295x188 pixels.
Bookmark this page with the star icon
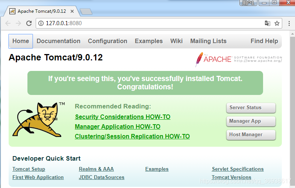pyautogui.click(x=277, y=23)
